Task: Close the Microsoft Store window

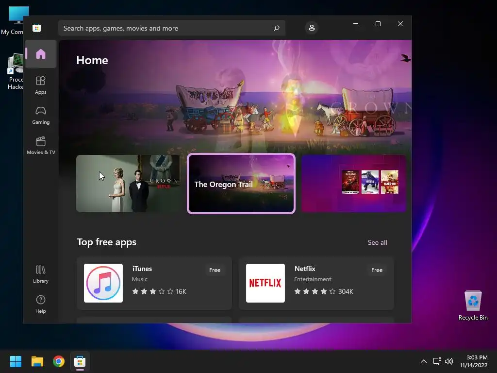Action: click(x=400, y=24)
